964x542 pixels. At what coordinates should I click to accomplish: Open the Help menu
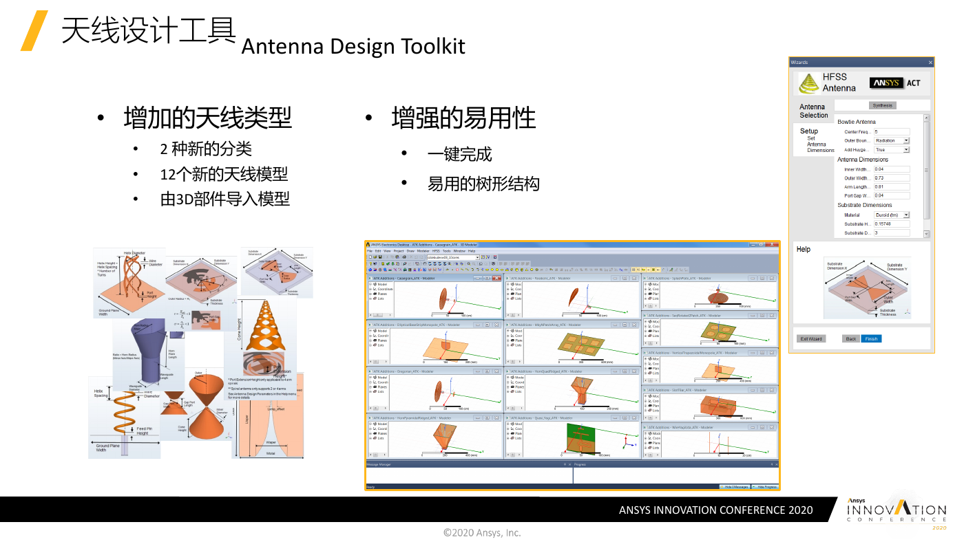(x=472, y=251)
